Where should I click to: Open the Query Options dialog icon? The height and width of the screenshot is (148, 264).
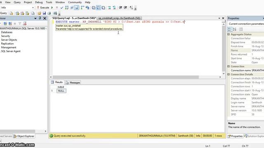tap(72, 7)
